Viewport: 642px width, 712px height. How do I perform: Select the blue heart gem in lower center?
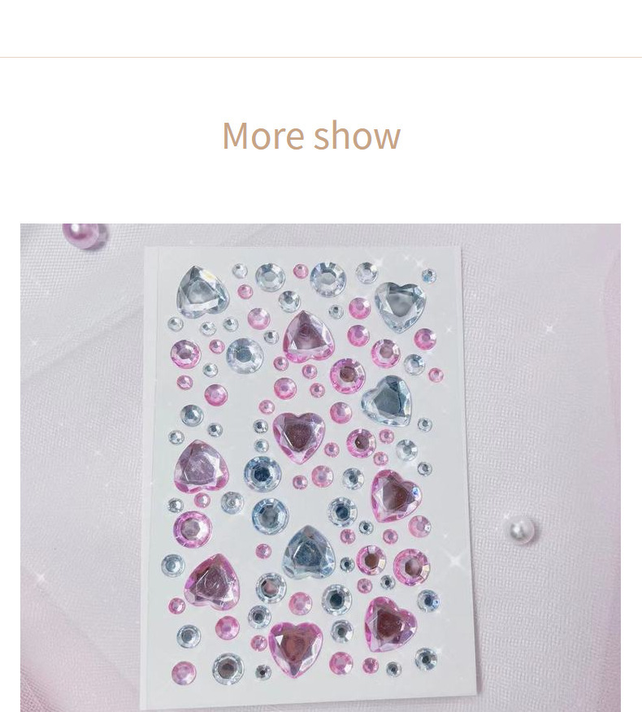309,552
